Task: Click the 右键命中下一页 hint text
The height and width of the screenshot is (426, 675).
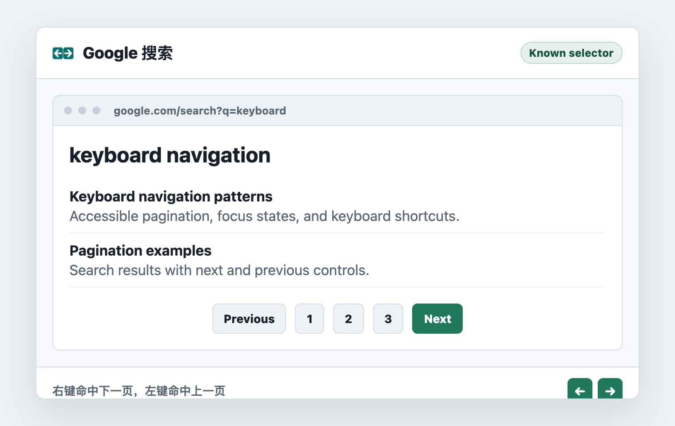Action: 139,390
